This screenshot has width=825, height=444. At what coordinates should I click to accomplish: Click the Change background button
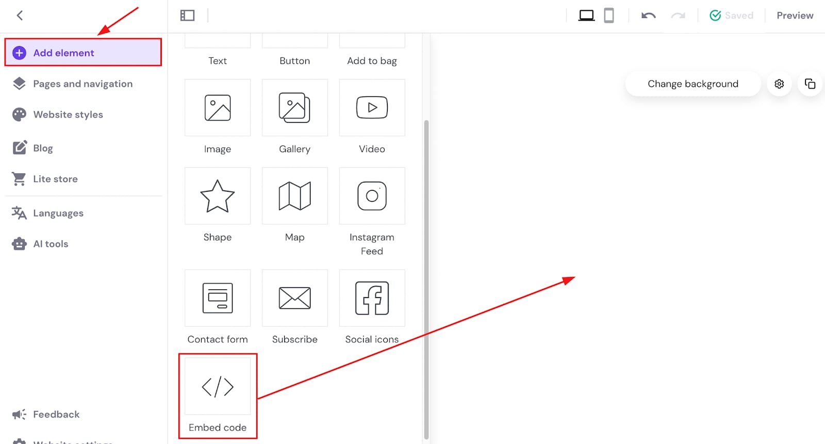pyautogui.click(x=692, y=84)
